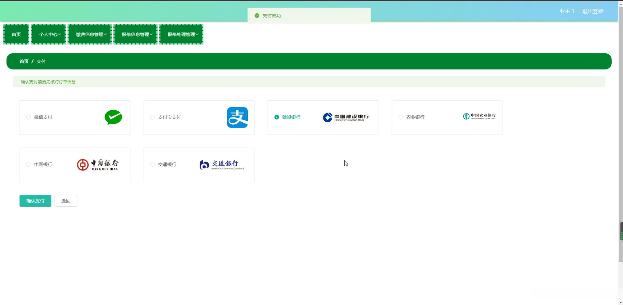The height and width of the screenshot is (305, 623).
Task: Click 支付 in the breadcrumb
Action: click(x=41, y=61)
